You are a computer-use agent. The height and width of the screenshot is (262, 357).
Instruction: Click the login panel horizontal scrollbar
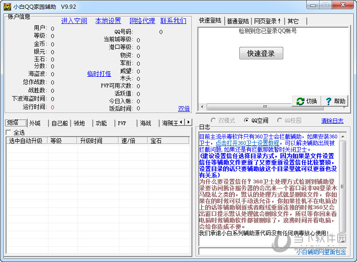click(x=265, y=107)
